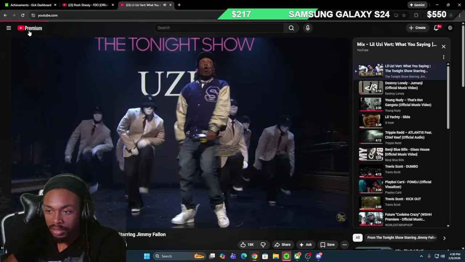Dislike the video with thumbs down
The image size is (465, 262).
pos(263,245)
